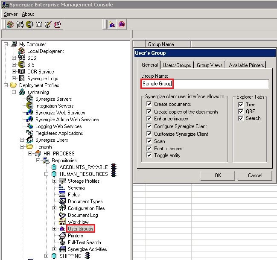Switch to the General tab

(149, 65)
